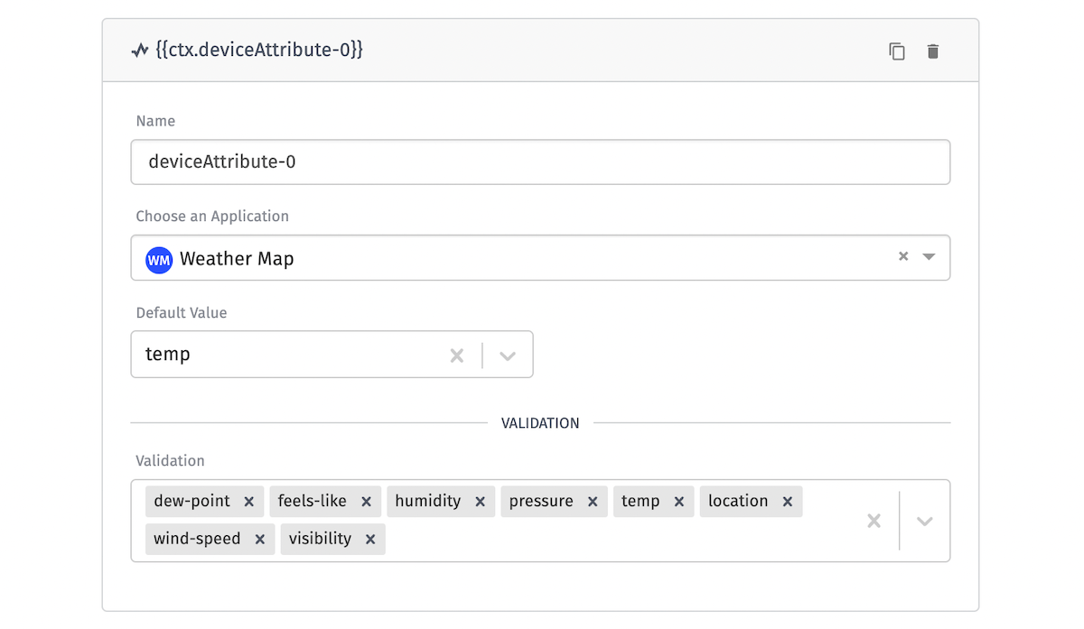Click the feels-like tag label

[313, 501]
